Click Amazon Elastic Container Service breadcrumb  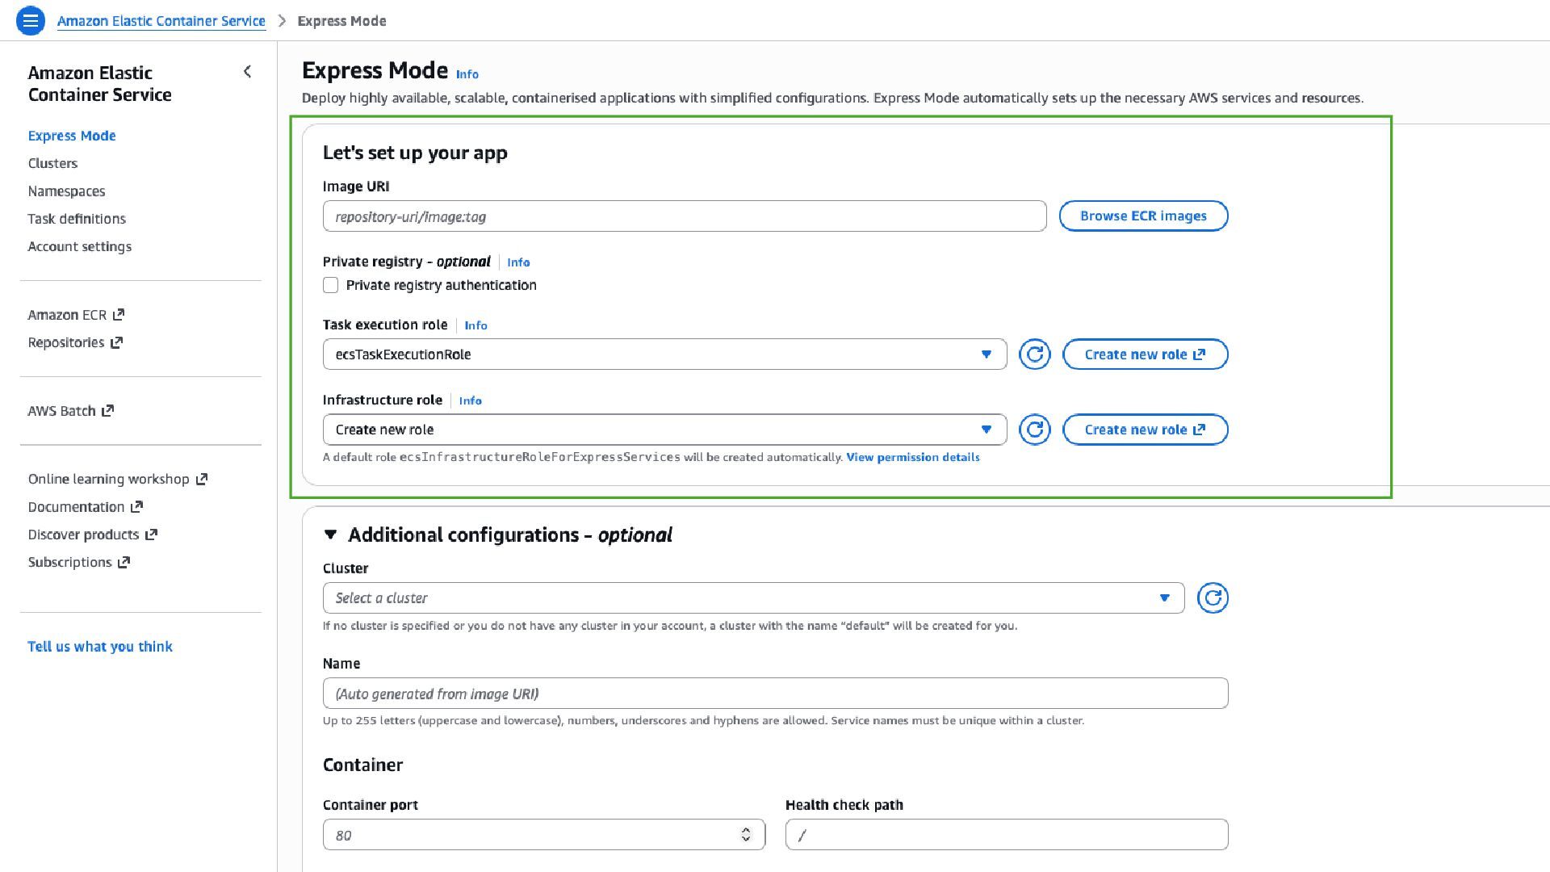coord(161,21)
